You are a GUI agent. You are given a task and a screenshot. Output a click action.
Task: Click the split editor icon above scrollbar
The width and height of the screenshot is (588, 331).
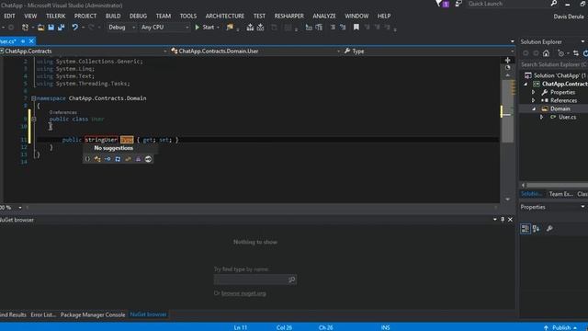coord(507,60)
